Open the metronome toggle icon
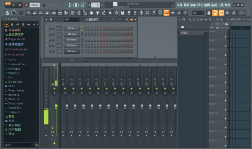Viewport: 252px width, 149px height. [29, 13]
